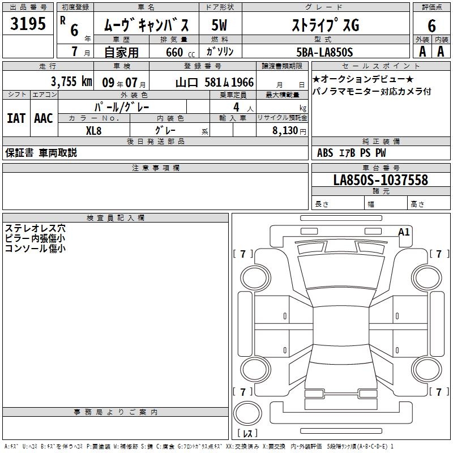Click the inspector note ステレオレス穴
The width and height of the screenshot is (453, 453).
35,229
